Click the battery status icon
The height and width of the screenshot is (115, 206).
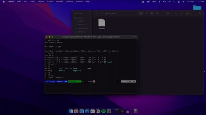(154, 2)
